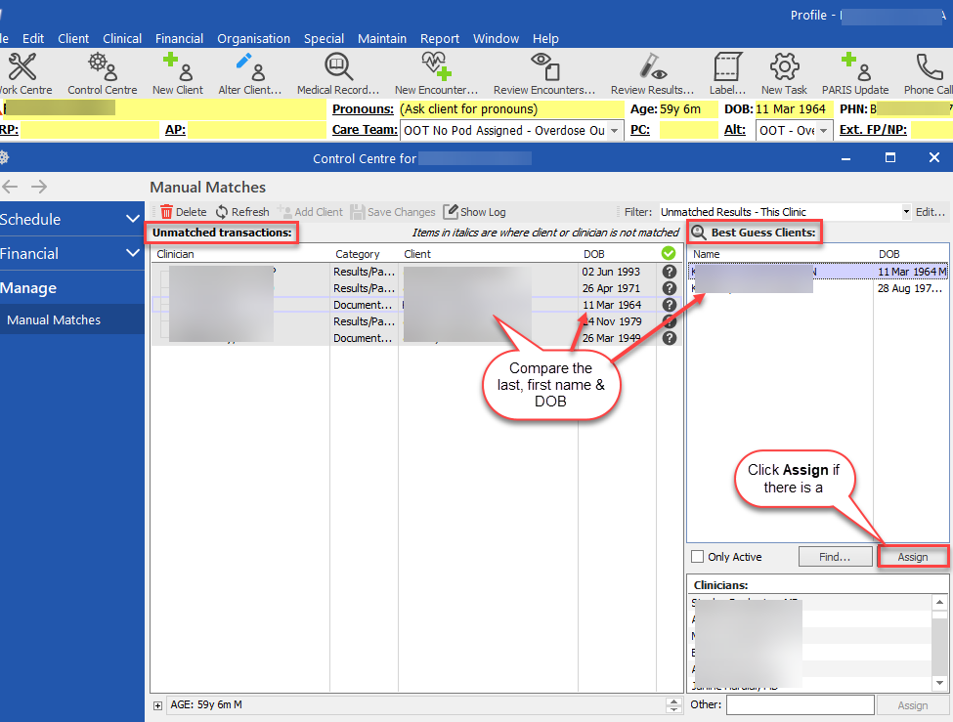The height and width of the screenshot is (722, 953).
Task: Click the highlighted Assign button
Action: (912, 557)
